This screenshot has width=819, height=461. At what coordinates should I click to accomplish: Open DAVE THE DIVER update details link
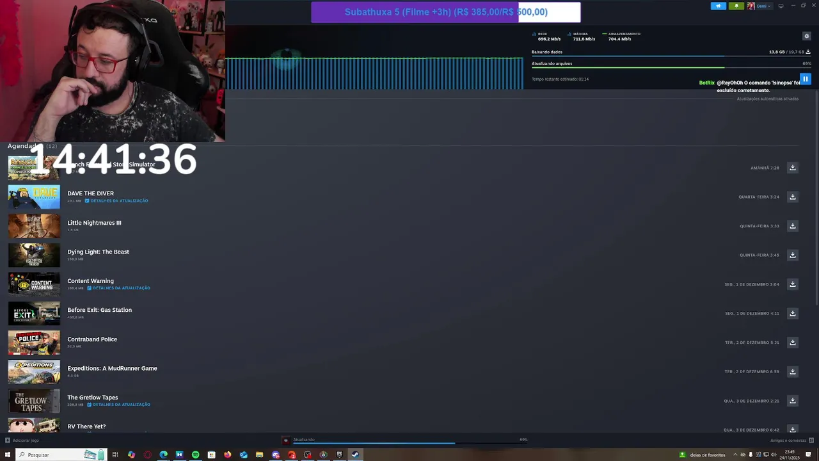click(116, 201)
